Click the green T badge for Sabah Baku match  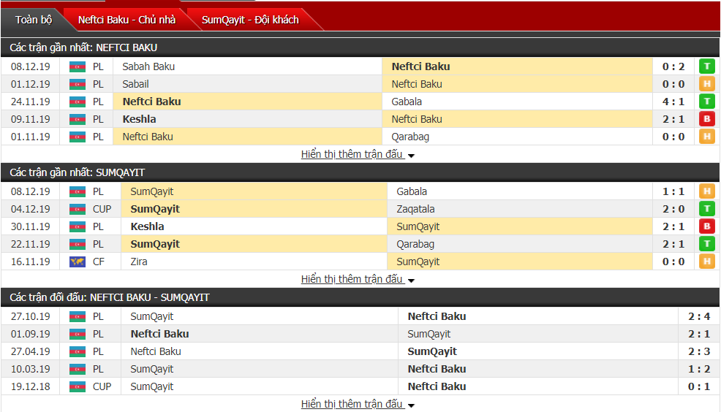coord(707,66)
